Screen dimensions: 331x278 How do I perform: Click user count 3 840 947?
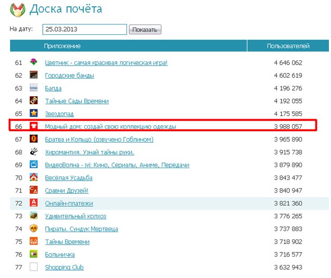tap(288, 191)
